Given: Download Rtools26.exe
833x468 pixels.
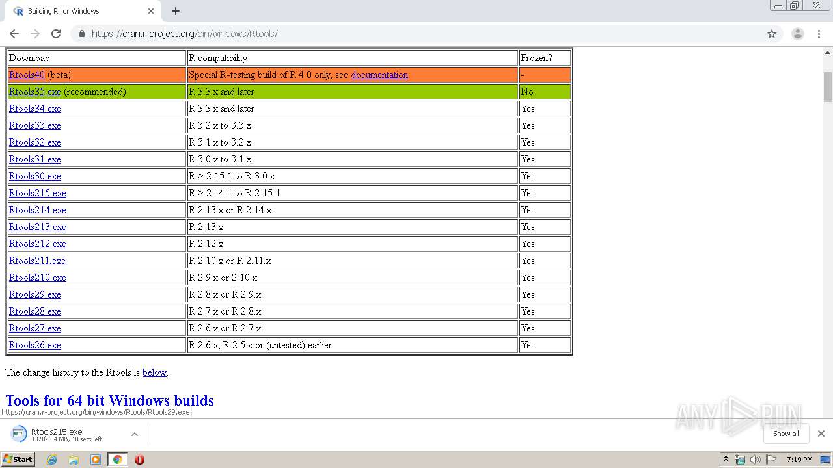Looking at the screenshot, I should point(34,345).
